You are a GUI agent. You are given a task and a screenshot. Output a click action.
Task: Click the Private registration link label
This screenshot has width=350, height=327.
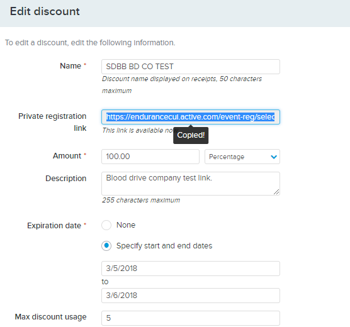tap(52, 122)
